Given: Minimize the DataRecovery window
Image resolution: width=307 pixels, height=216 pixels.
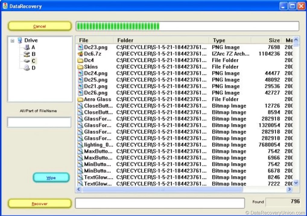Looking at the screenshot, I should pos(283,6).
